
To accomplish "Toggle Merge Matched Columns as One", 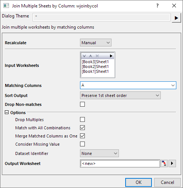I will coord(82,136).
